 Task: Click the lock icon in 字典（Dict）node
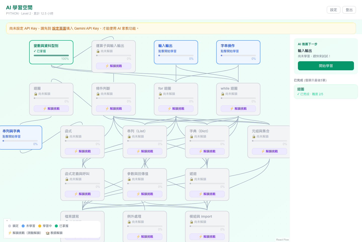[191, 137]
